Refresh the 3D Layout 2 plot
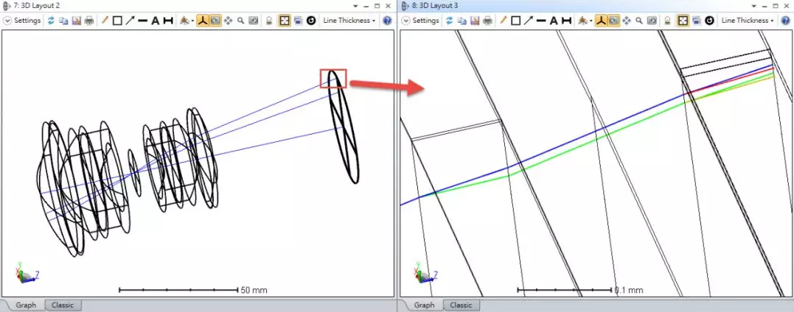 point(51,21)
